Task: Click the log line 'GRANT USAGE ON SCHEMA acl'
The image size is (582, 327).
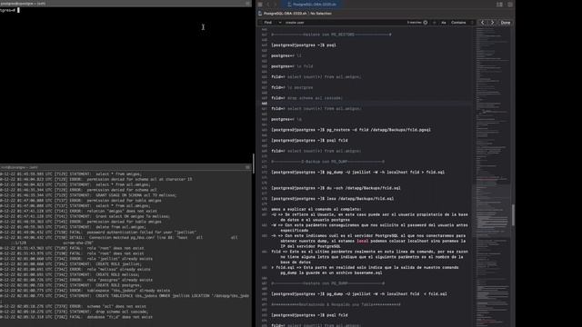Action: pyautogui.click(x=88, y=195)
